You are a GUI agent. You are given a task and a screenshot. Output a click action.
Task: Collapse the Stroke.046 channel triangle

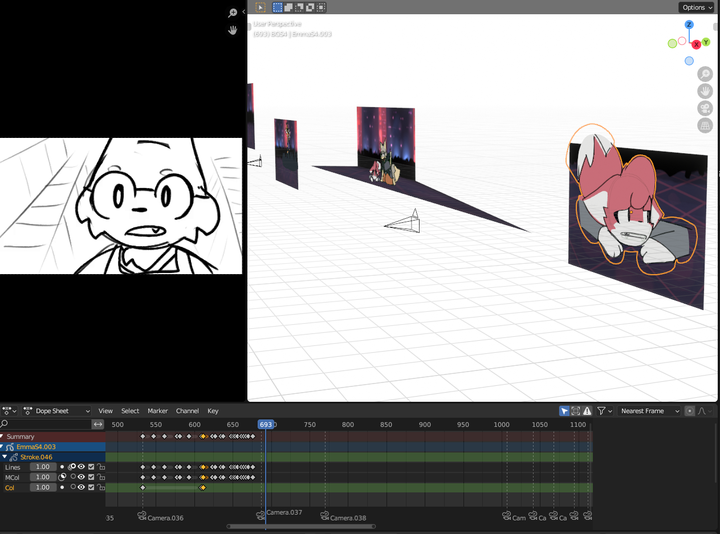pos(5,457)
